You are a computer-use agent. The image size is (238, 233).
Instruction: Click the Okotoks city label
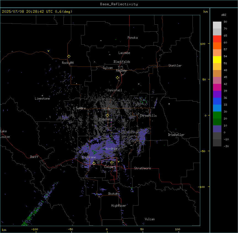114,194
